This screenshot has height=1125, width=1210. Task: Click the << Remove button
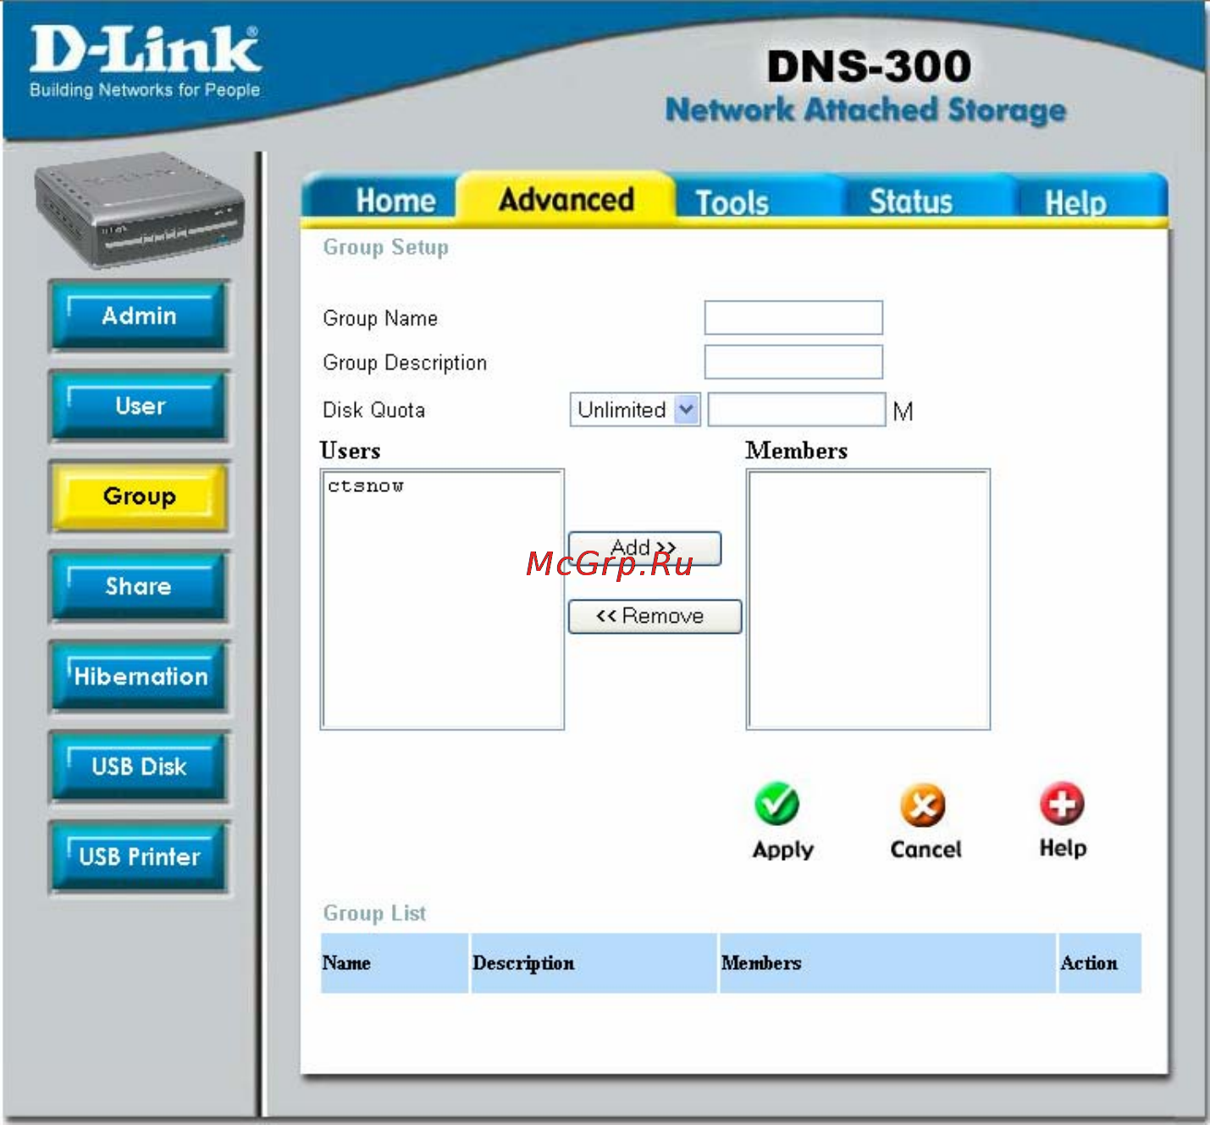655,616
